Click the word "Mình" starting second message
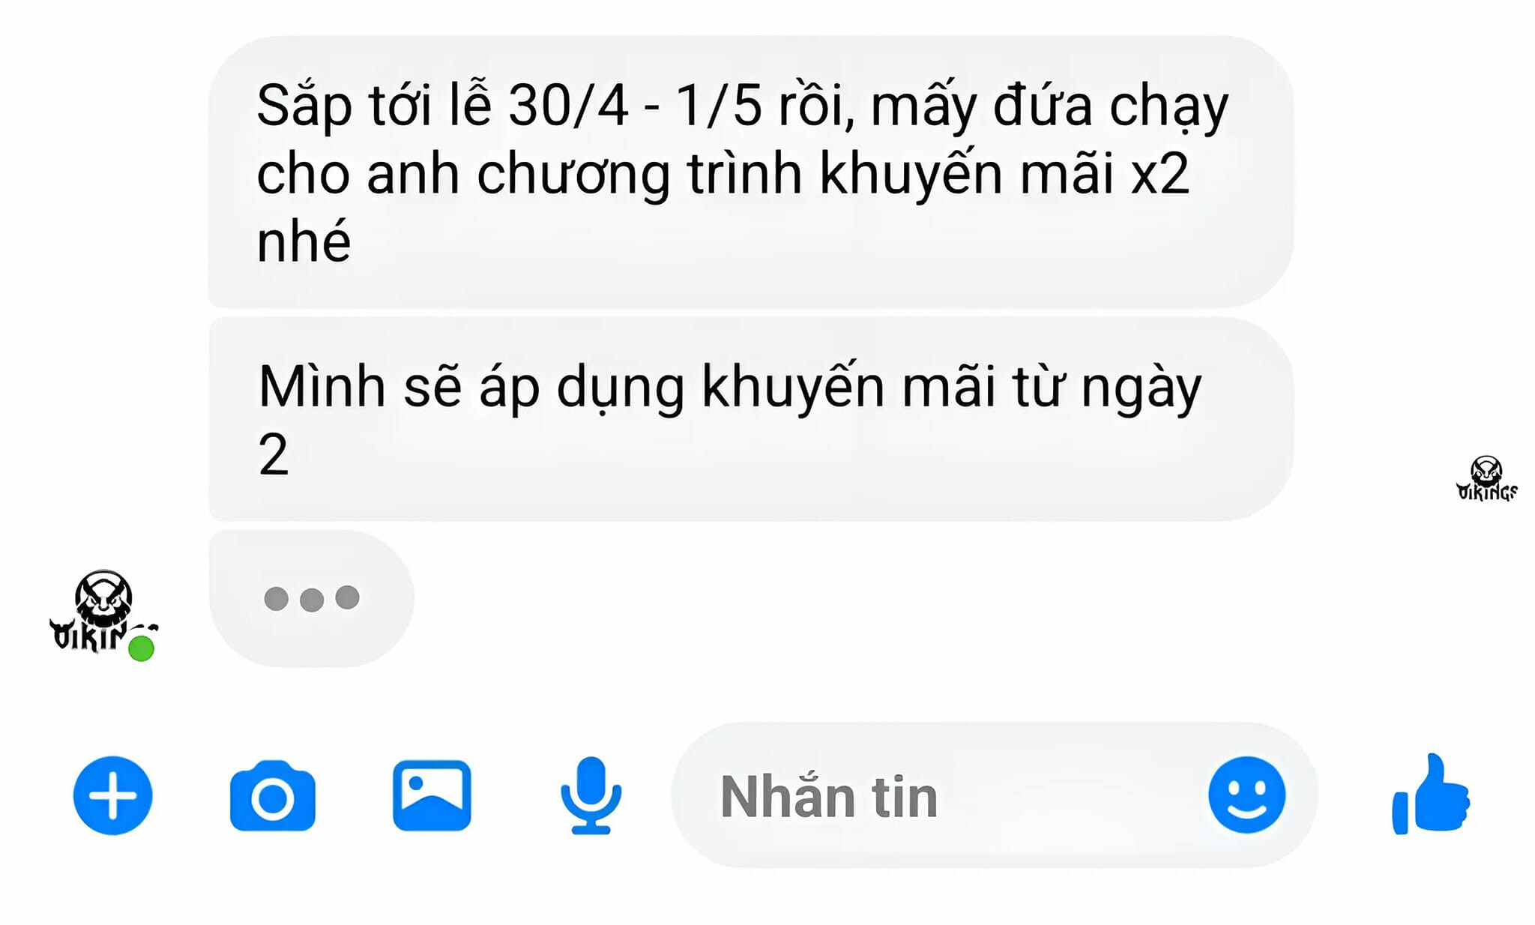This screenshot has height=925, width=1535. coord(322,387)
